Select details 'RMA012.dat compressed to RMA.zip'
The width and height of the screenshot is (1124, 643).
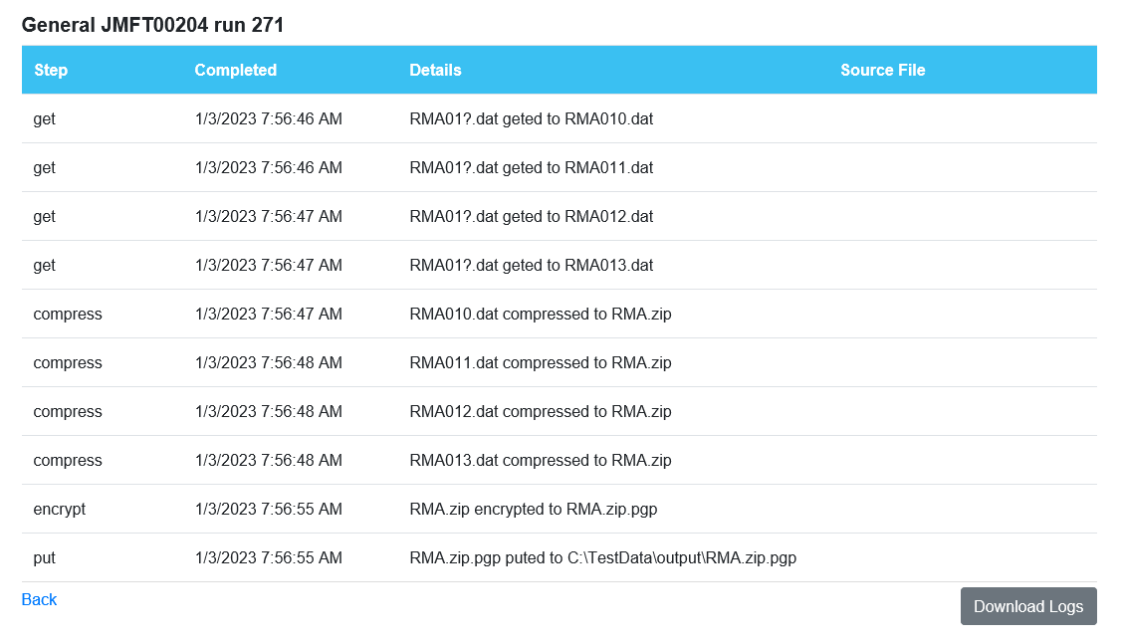pyautogui.click(x=541, y=411)
